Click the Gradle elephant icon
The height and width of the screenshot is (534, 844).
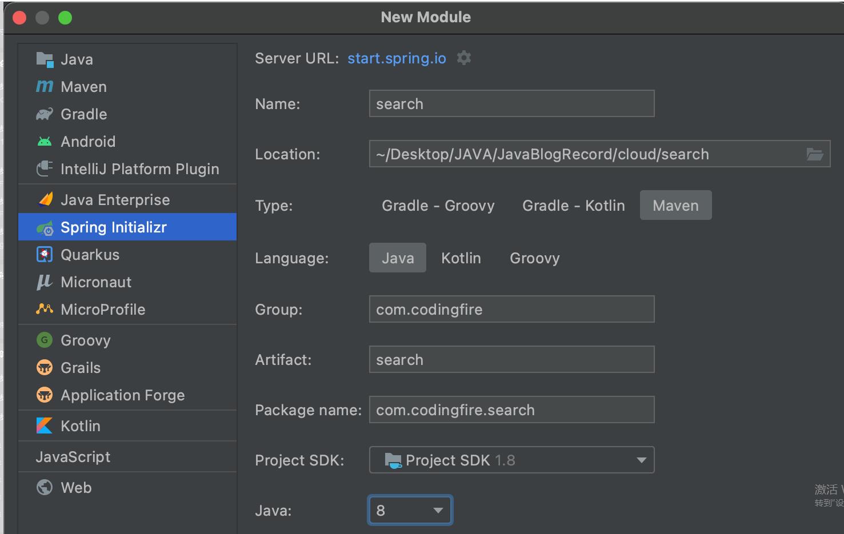[45, 114]
